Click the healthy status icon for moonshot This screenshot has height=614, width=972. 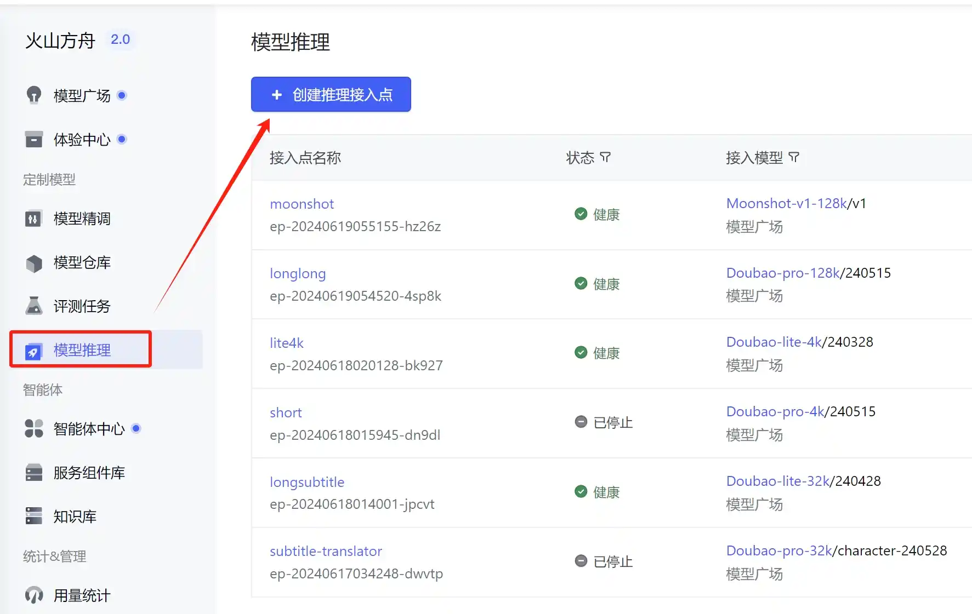pyautogui.click(x=581, y=214)
